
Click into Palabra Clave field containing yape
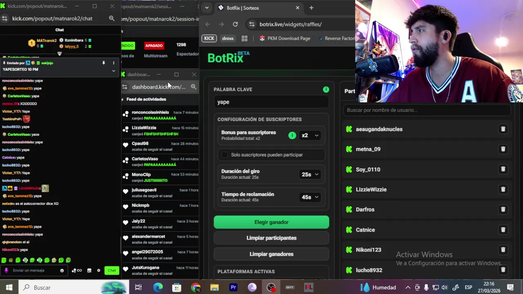click(271, 102)
